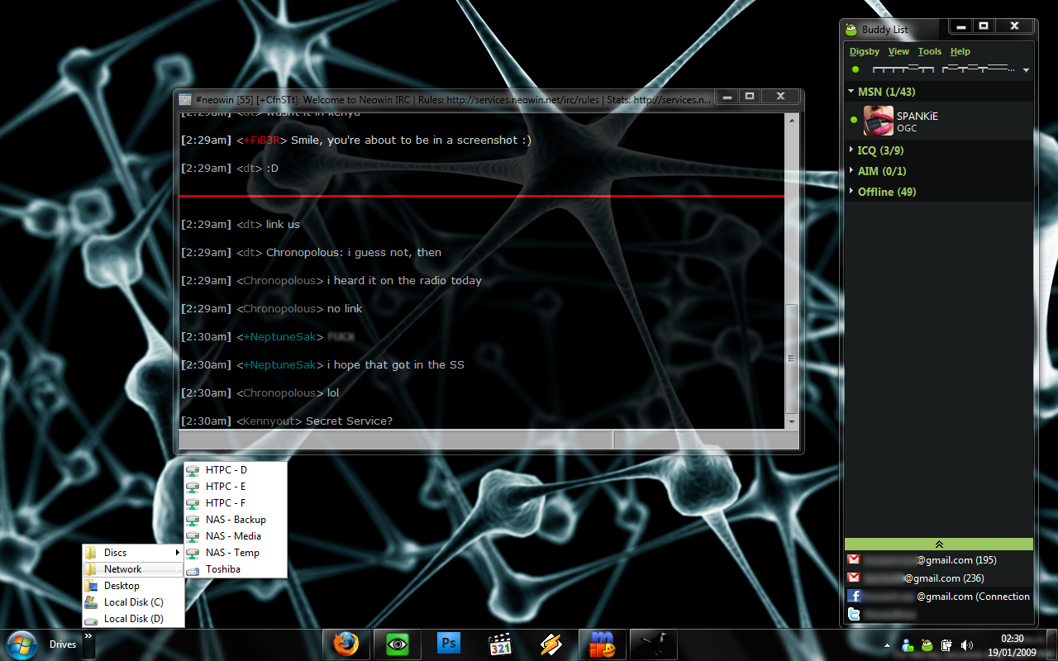
Task: Collapse the MSN (1/43) group
Action: coord(851,92)
